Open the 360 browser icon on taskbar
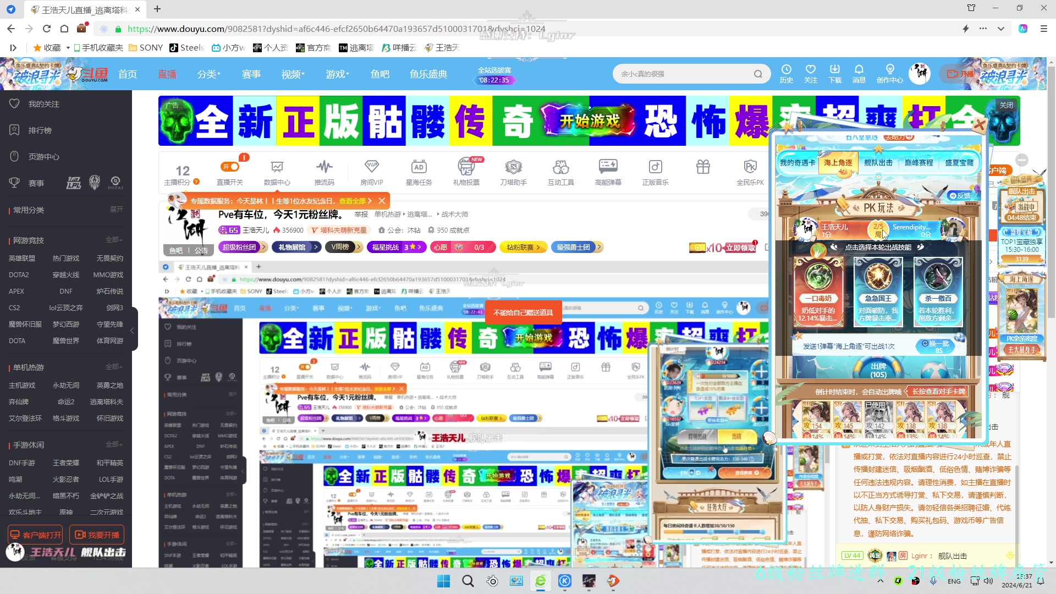The image size is (1056, 594). [541, 581]
